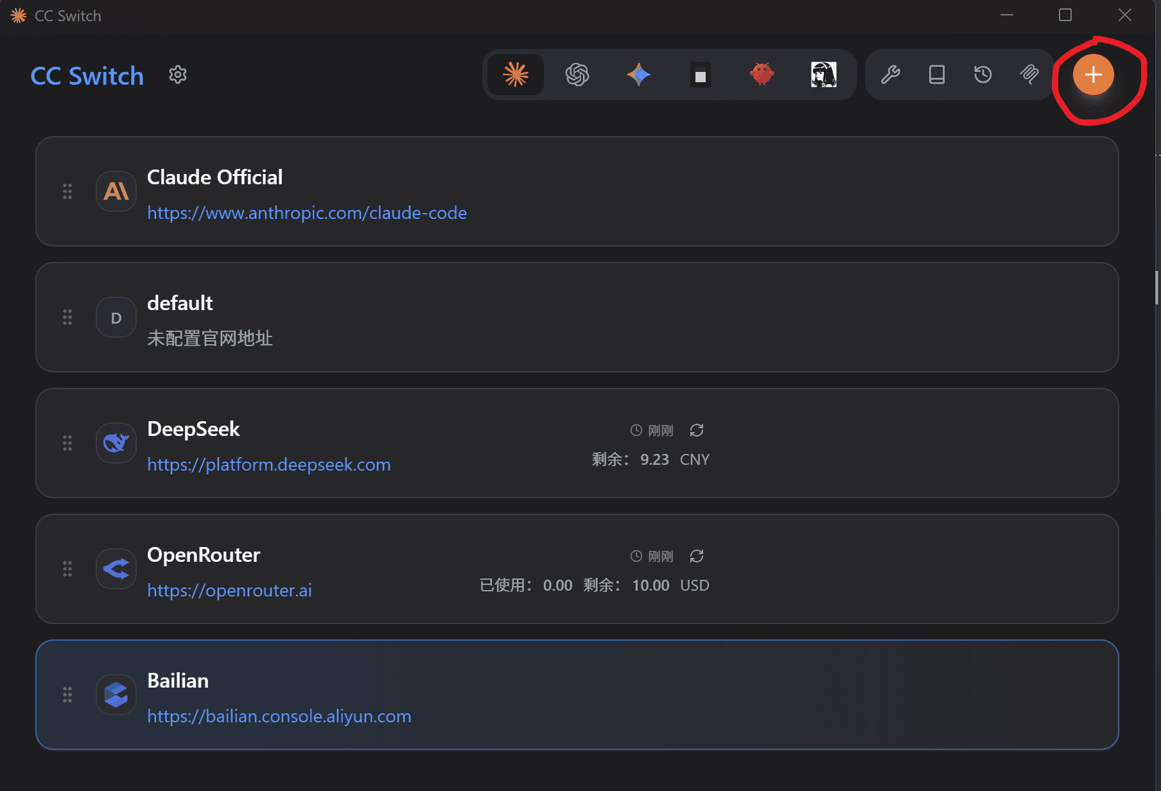Open the anthropic.com/claude-code link
Viewport: 1161px width, 791px height.
pyautogui.click(x=307, y=213)
